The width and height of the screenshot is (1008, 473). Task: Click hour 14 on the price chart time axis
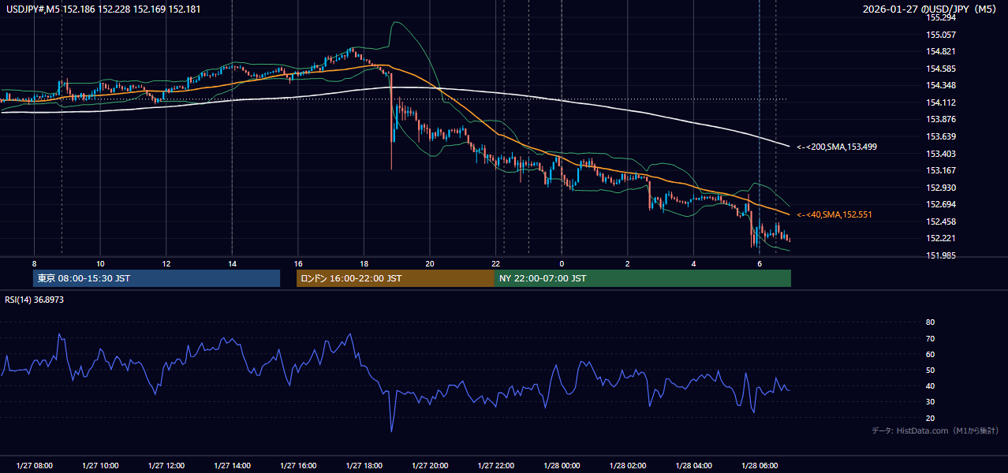pos(232,263)
